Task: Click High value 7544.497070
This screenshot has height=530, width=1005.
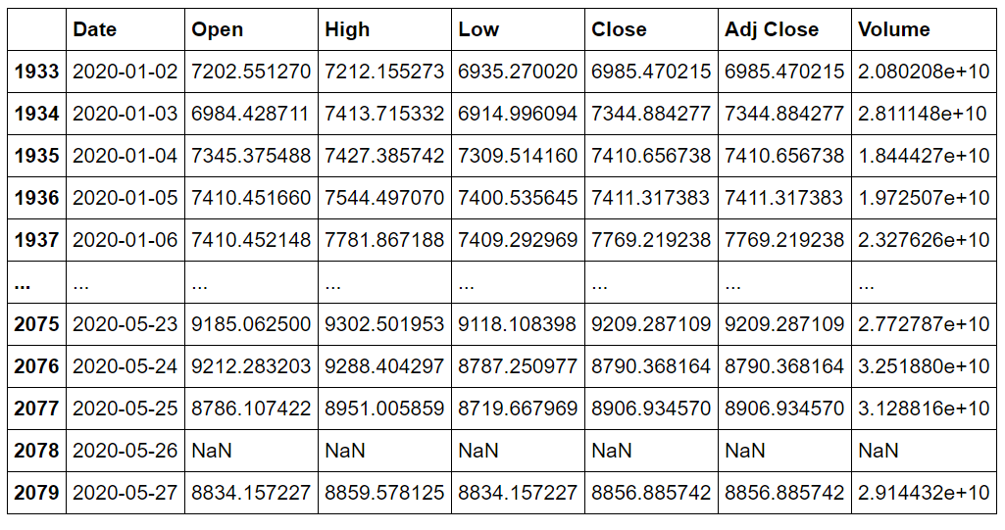Action: (x=384, y=199)
